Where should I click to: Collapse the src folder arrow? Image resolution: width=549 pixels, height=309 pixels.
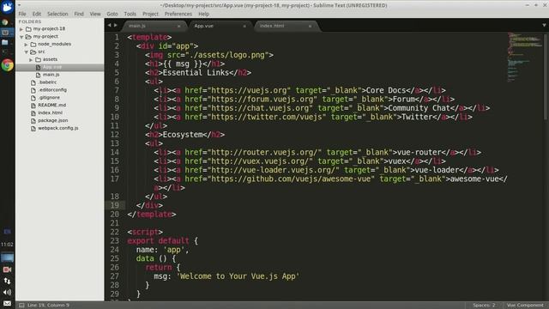[27, 52]
